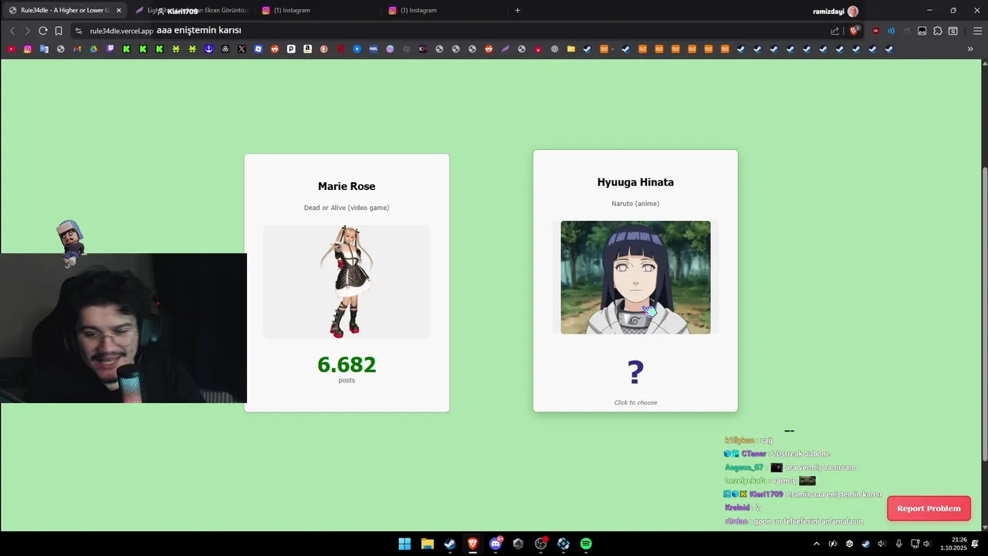Open a new browser tab
This screenshot has width=988, height=556.
(517, 10)
